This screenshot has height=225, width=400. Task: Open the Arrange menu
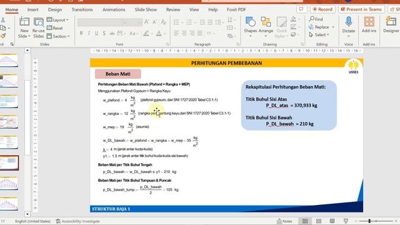[x=266, y=27]
